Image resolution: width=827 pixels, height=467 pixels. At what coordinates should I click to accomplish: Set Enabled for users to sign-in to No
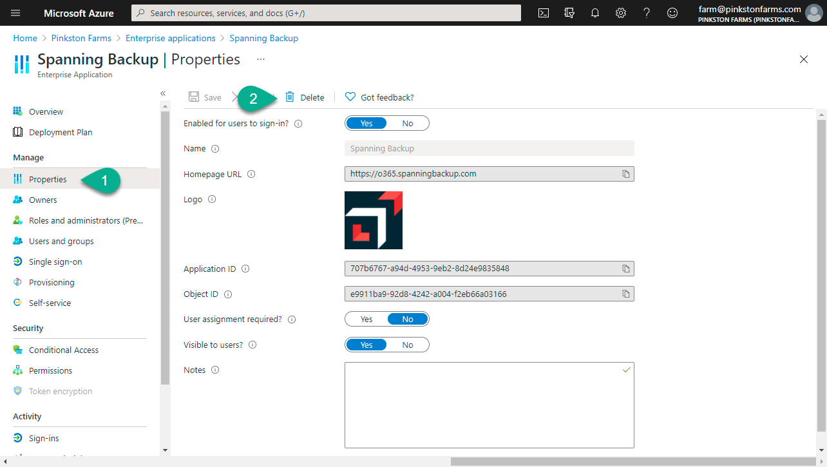point(408,123)
